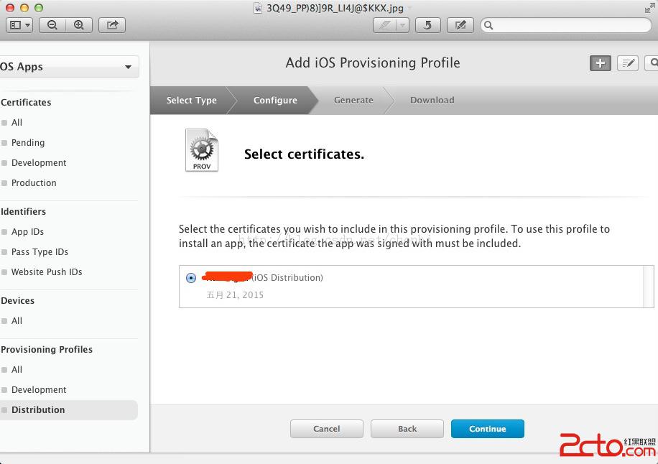Enter full screen using the arrows icon

tap(650, 8)
